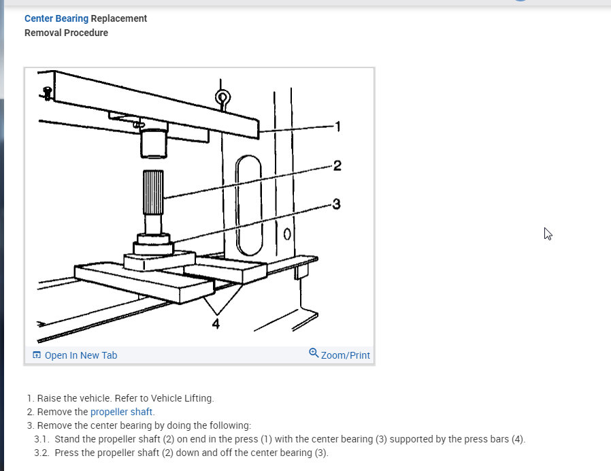The width and height of the screenshot is (611, 471).
Task: Click the 'Removal Procedure' subheading text
Action: click(x=66, y=33)
